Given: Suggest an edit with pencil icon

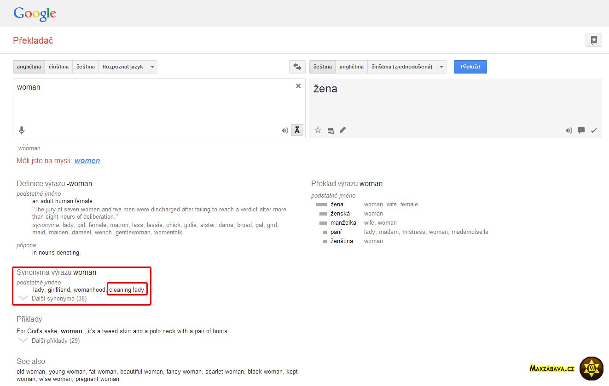Looking at the screenshot, I should tap(342, 130).
